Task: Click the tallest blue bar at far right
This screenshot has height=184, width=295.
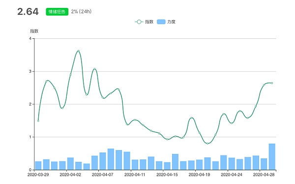Action: [272, 156]
